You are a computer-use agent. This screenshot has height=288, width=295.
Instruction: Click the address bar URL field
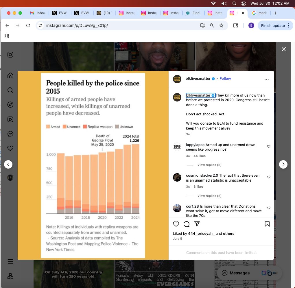pyautogui.click(x=120, y=25)
